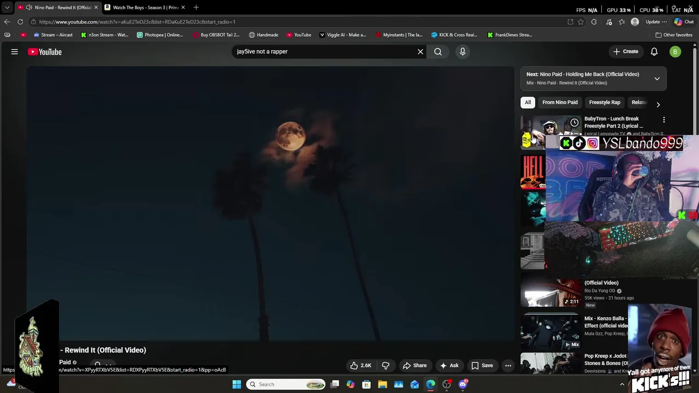Bookmark this page with star icon
This screenshot has width=699, height=393.
pos(580,22)
